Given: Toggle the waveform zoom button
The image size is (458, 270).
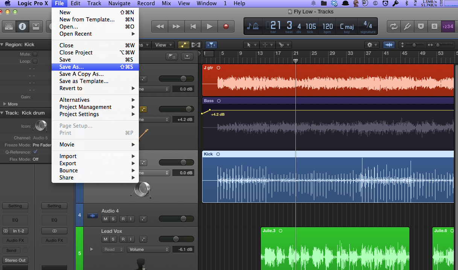Looking at the screenshot, I should pyautogui.click(x=389, y=45).
